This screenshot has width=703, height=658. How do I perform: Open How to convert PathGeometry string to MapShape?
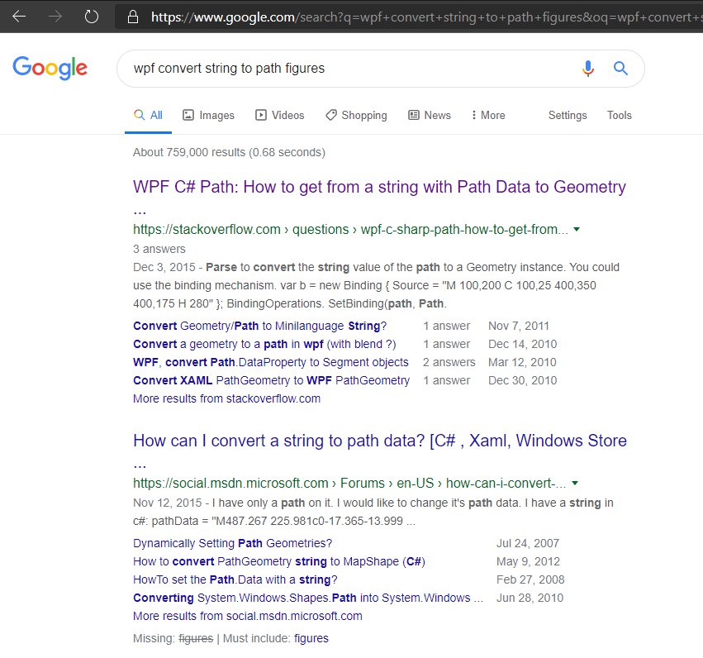(279, 561)
